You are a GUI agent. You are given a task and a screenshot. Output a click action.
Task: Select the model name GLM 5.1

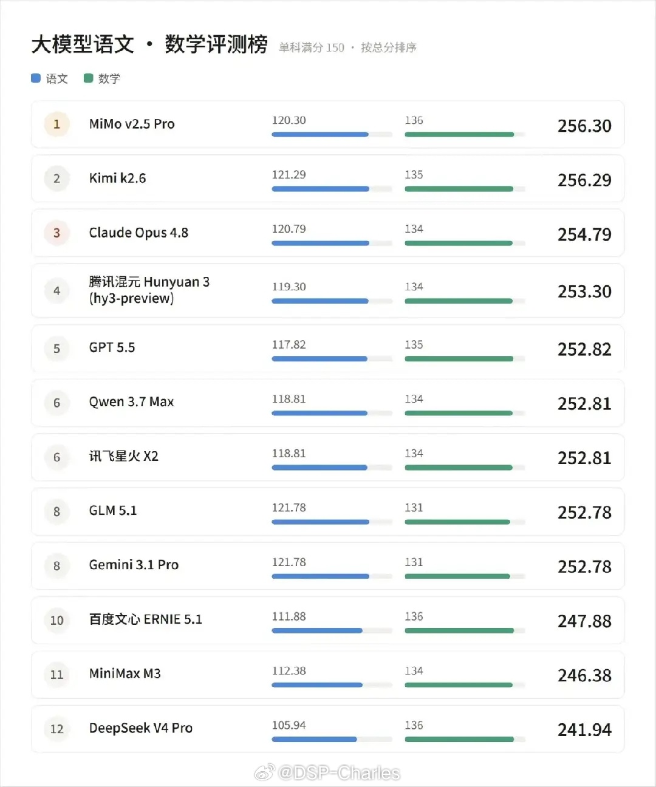point(113,511)
